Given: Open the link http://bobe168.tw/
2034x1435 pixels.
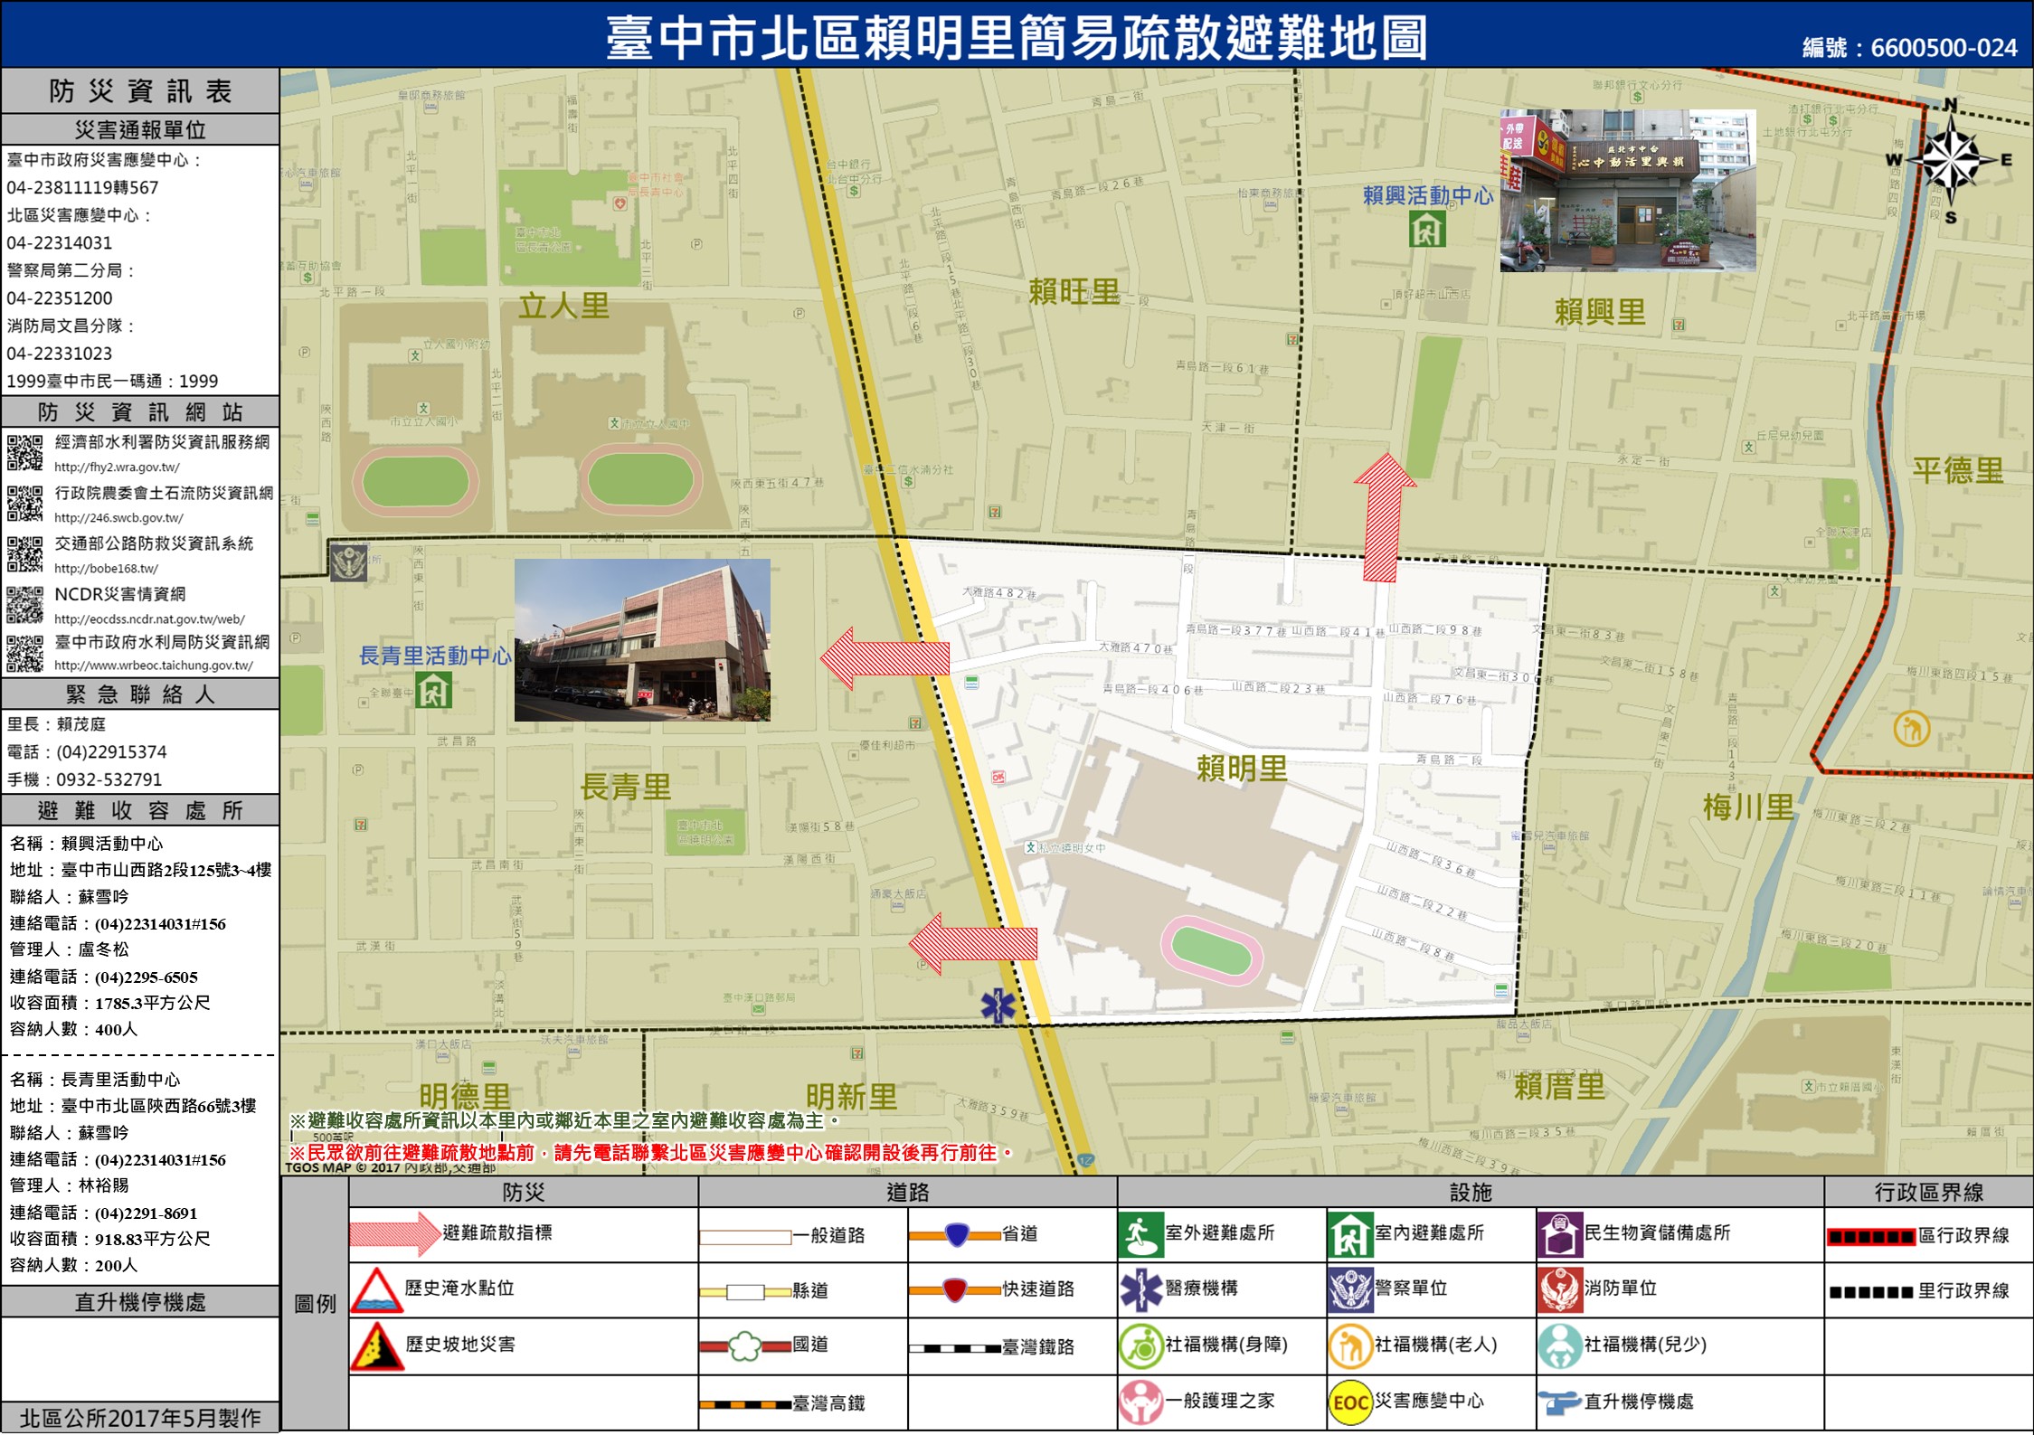Looking at the screenshot, I should [106, 569].
